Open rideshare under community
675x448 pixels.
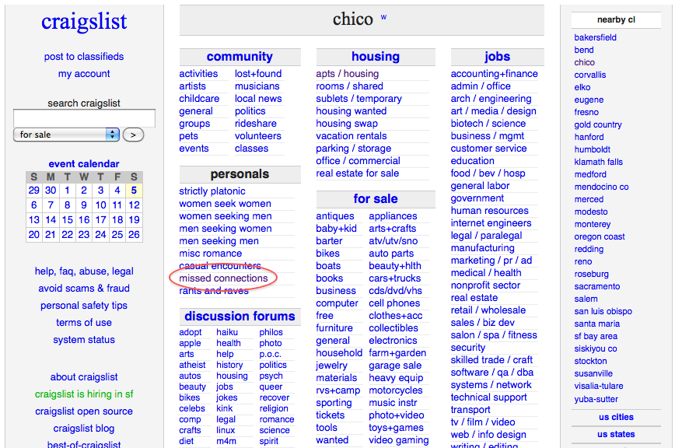256,124
